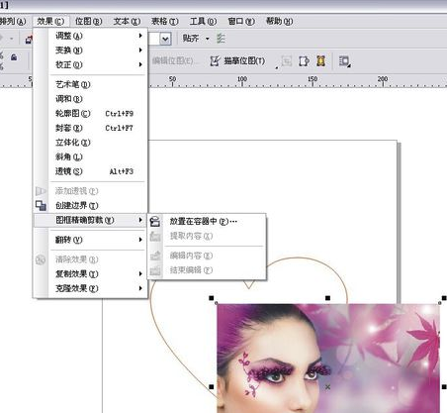Click the Create Boundary icon in menu
Screen dimensions: 447x413
(x=41, y=205)
